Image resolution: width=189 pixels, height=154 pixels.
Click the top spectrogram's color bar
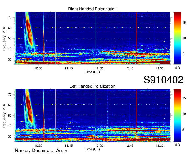coord(177,38)
